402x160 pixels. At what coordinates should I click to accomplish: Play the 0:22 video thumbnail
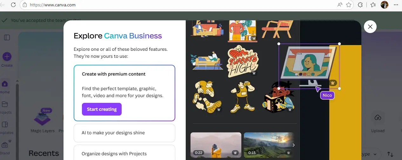216,145
